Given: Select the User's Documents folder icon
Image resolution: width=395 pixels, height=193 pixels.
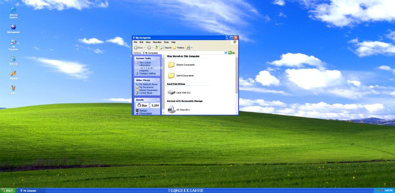Looking at the screenshot, I should click(171, 76).
